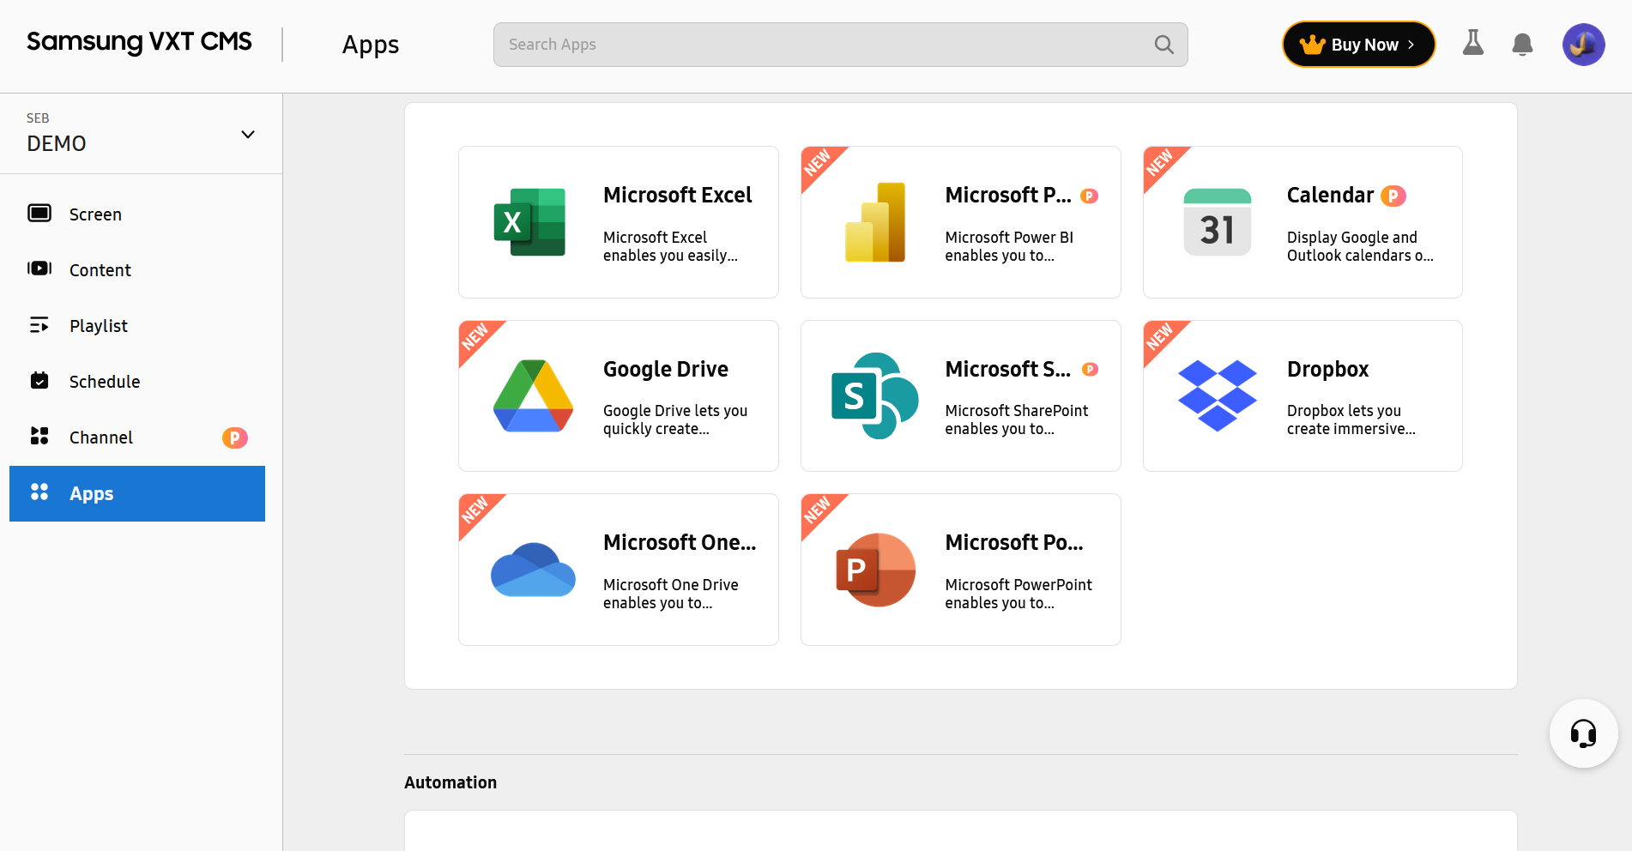
Task: Click the Playlist sidebar icon
Action: tap(39, 325)
